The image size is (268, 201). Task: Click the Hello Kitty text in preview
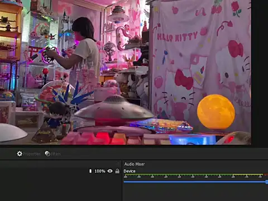pos(177,37)
